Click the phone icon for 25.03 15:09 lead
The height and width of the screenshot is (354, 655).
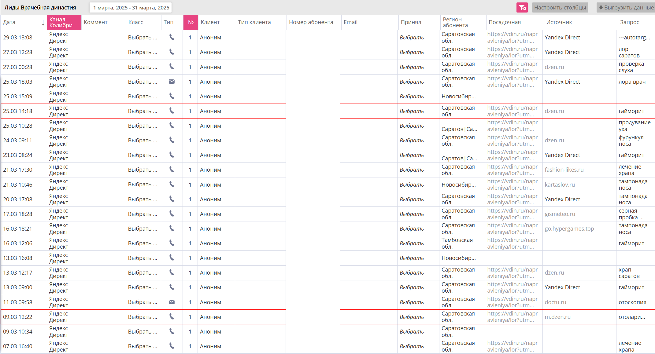point(172,96)
